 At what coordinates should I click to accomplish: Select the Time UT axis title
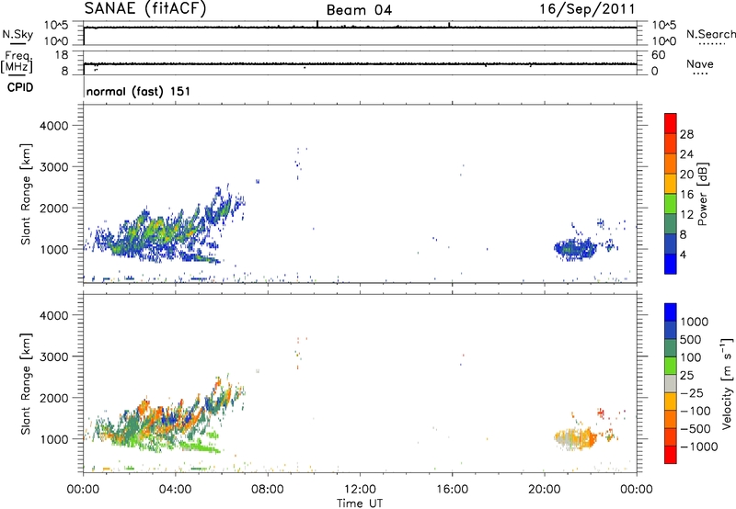[360, 503]
